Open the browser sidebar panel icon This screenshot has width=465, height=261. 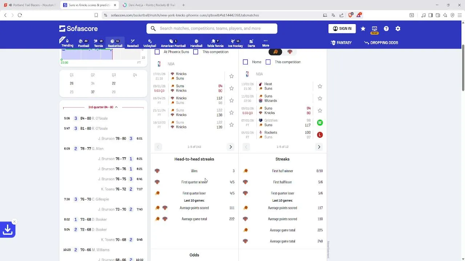coord(430,15)
